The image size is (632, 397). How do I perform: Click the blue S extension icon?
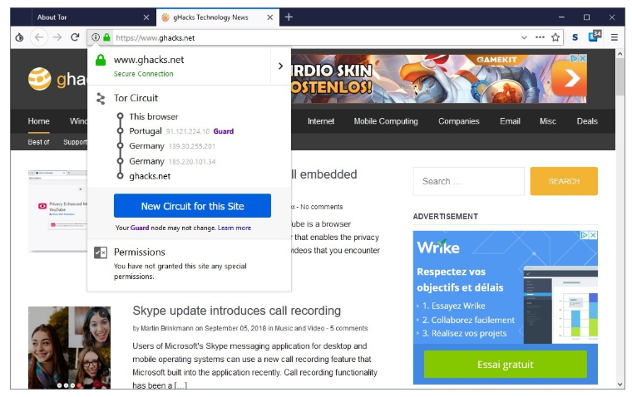(575, 37)
